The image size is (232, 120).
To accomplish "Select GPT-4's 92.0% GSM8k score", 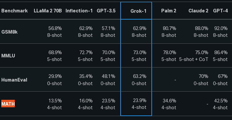I will [221, 28].
